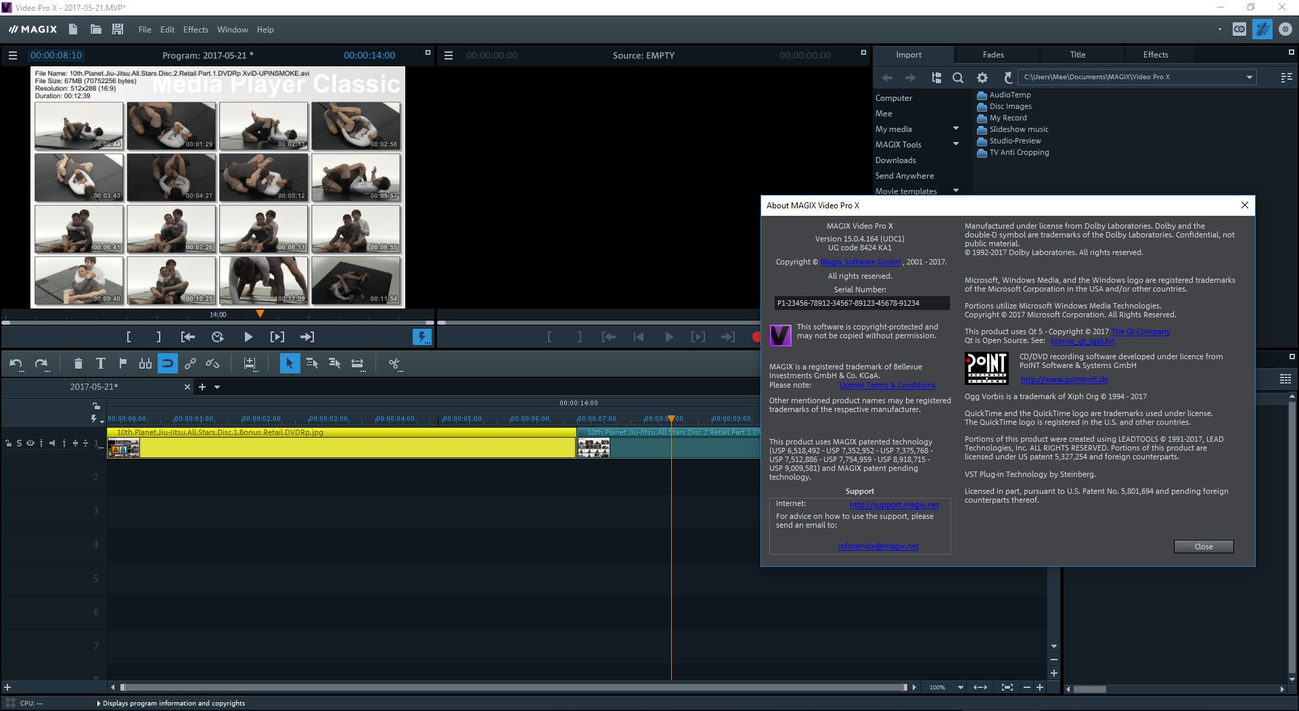Group objects with the chain link icon
Screen dimensions: 1299x711
[190, 364]
